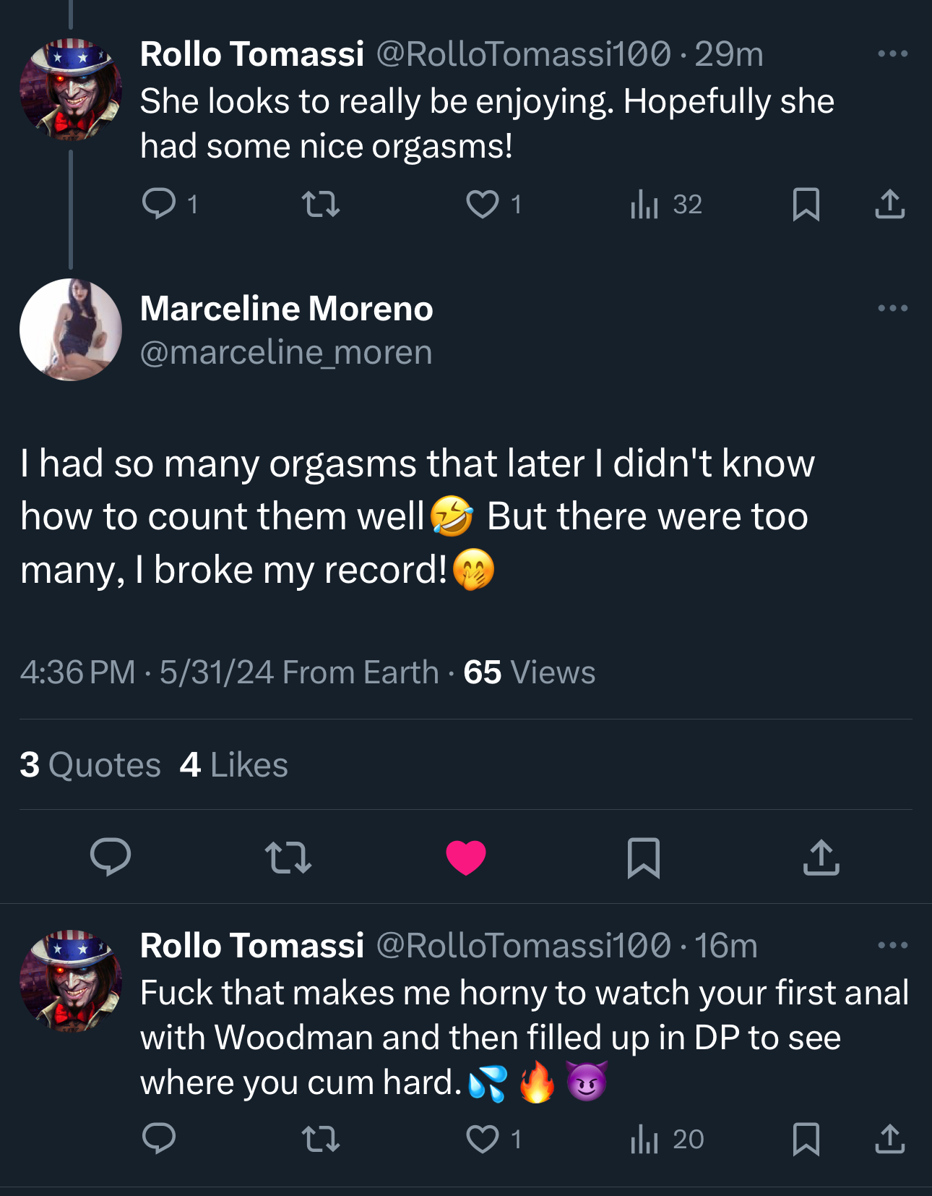Open Marceline Moreno's profile picture
The image size is (932, 1196).
point(71,330)
